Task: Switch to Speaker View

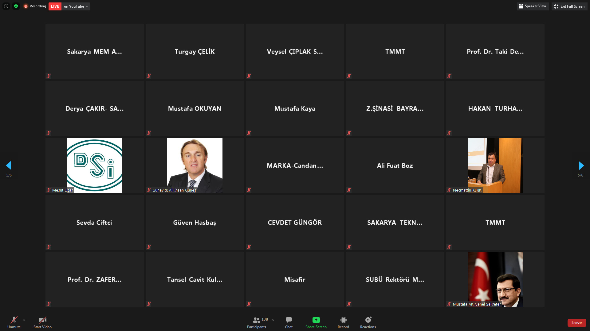Action: coord(533,6)
